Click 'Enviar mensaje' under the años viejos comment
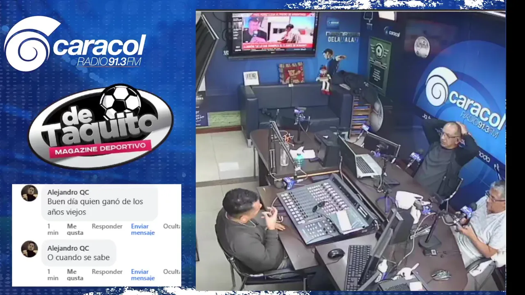 (143, 229)
